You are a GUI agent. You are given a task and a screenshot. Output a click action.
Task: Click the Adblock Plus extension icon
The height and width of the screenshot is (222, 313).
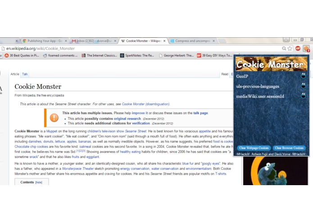[298, 49]
